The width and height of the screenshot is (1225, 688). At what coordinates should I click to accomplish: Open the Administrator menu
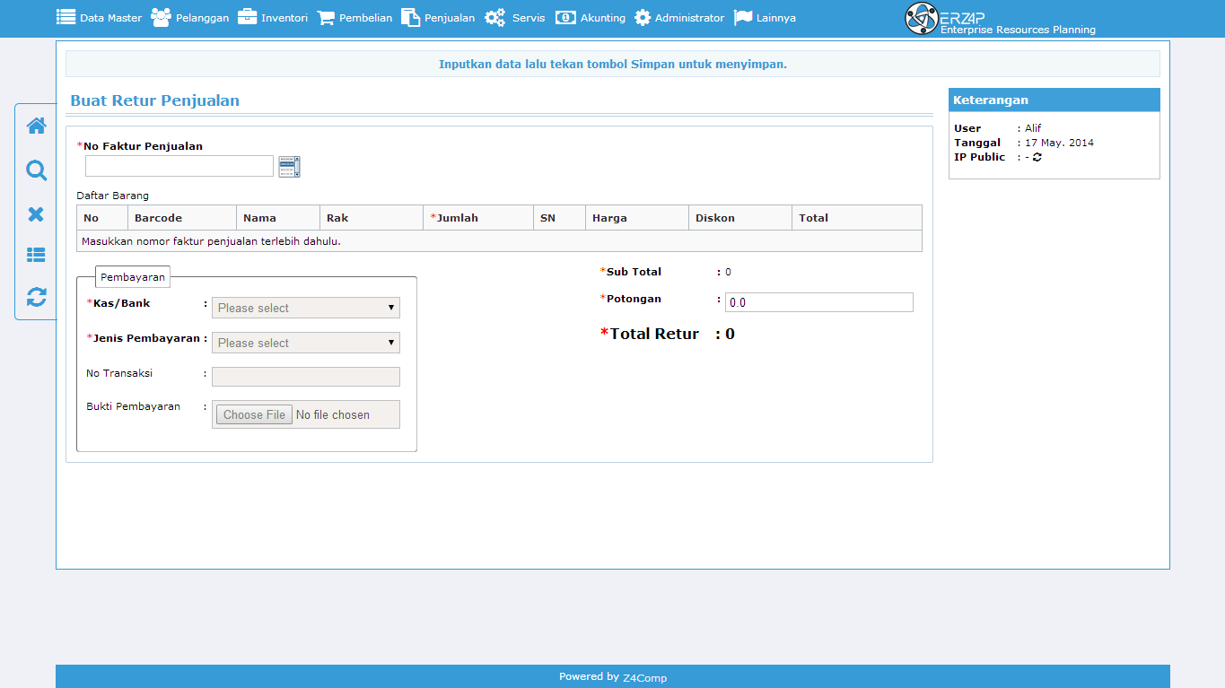pyautogui.click(x=679, y=17)
